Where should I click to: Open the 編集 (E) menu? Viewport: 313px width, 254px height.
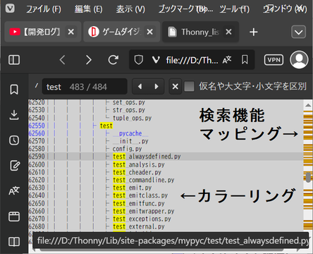tap(89, 9)
